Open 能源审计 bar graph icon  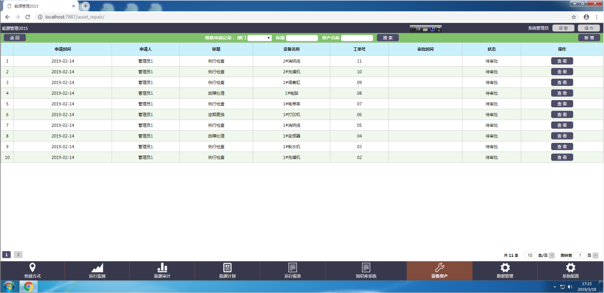coord(162,268)
